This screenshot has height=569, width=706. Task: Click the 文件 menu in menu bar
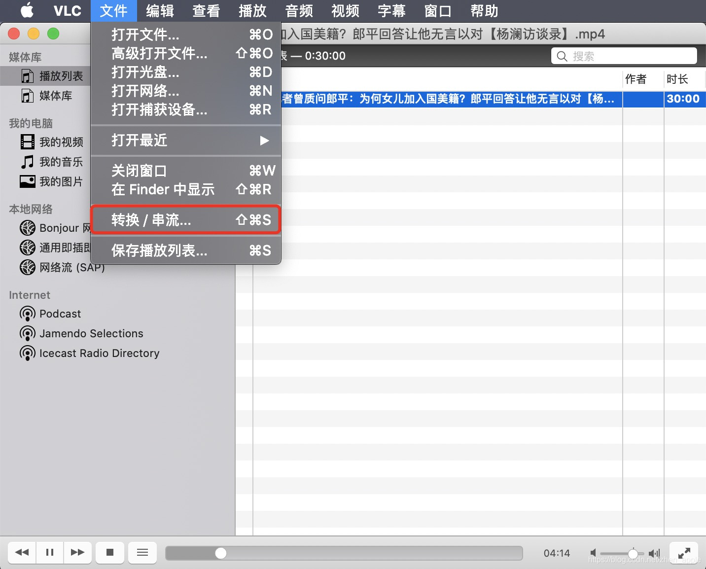(x=113, y=11)
